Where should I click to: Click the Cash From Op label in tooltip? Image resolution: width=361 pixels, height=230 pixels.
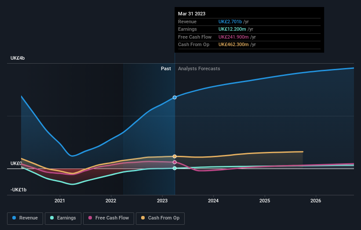(x=193, y=45)
